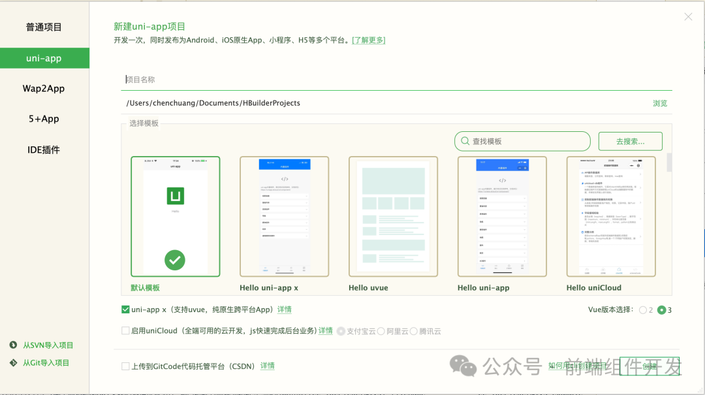Enable the 启用uniCloud checkbox
The image size is (705, 395).
125,330
